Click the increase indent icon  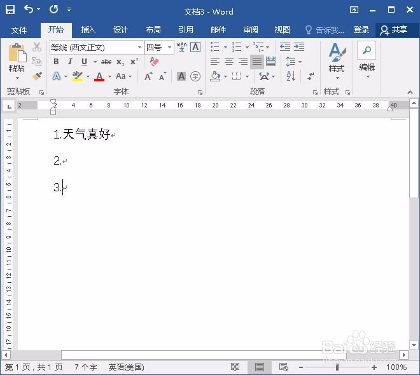click(x=299, y=47)
